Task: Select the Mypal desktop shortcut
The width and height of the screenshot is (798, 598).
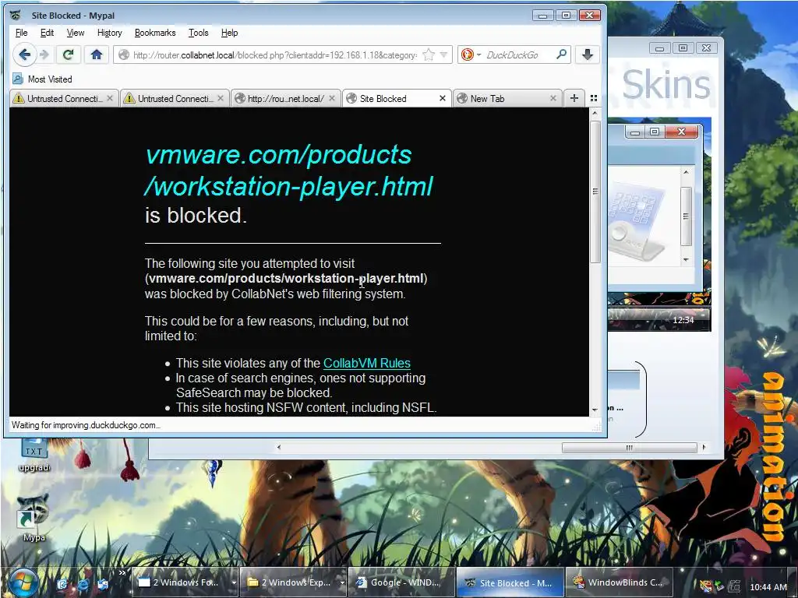Action: [x=34, y=518]
